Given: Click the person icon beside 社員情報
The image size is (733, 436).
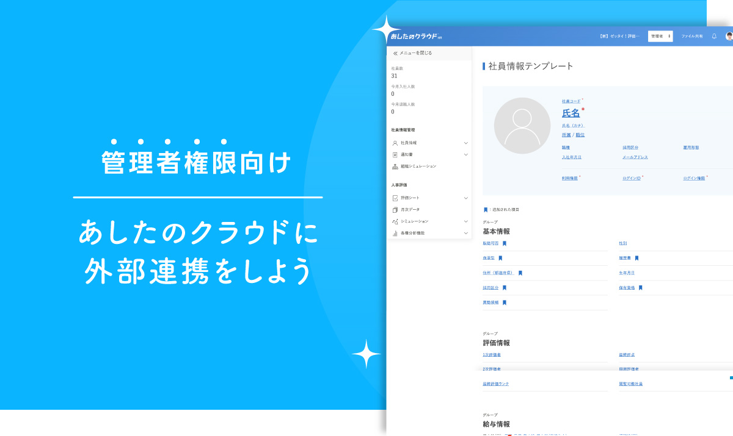Looking at the screenshot, I should [395, 143].
